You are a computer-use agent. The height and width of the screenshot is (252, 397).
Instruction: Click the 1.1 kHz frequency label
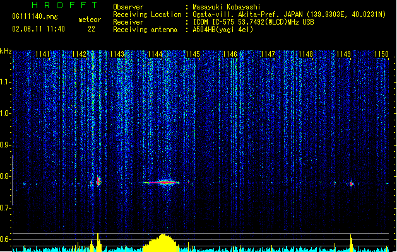click(5, 82)
